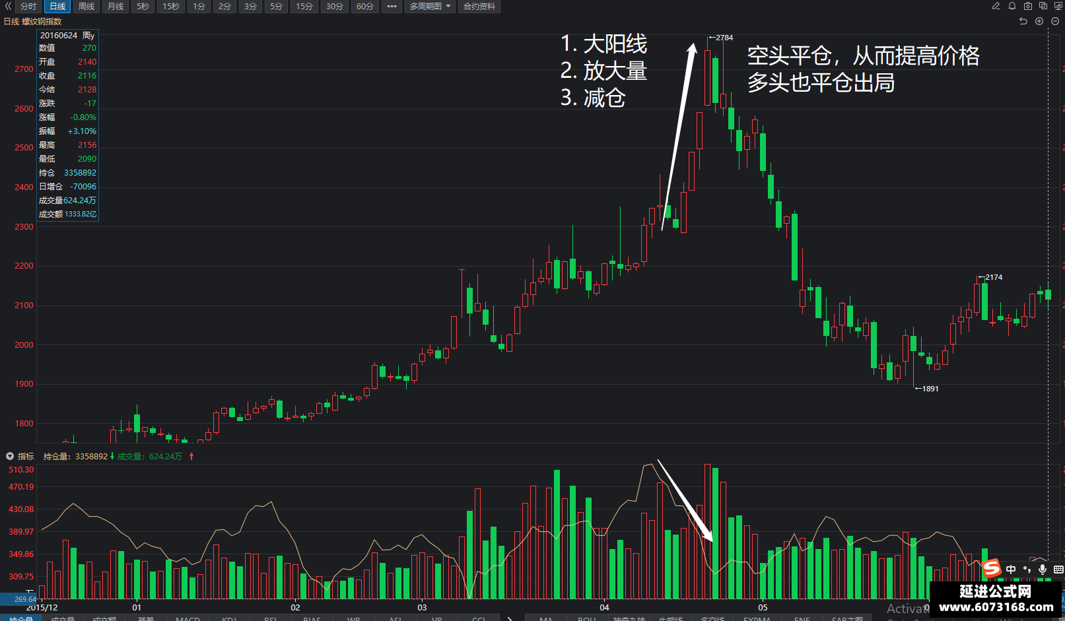The height and width of the screenshot is (621, 1065).
Task: Toggle Sogou 中 Chinese input mode
Action: (1011, 569)
